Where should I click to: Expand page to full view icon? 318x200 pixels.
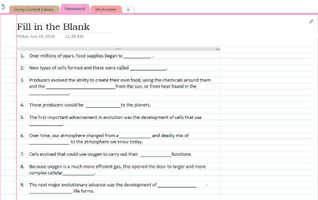tap(311, 21)
